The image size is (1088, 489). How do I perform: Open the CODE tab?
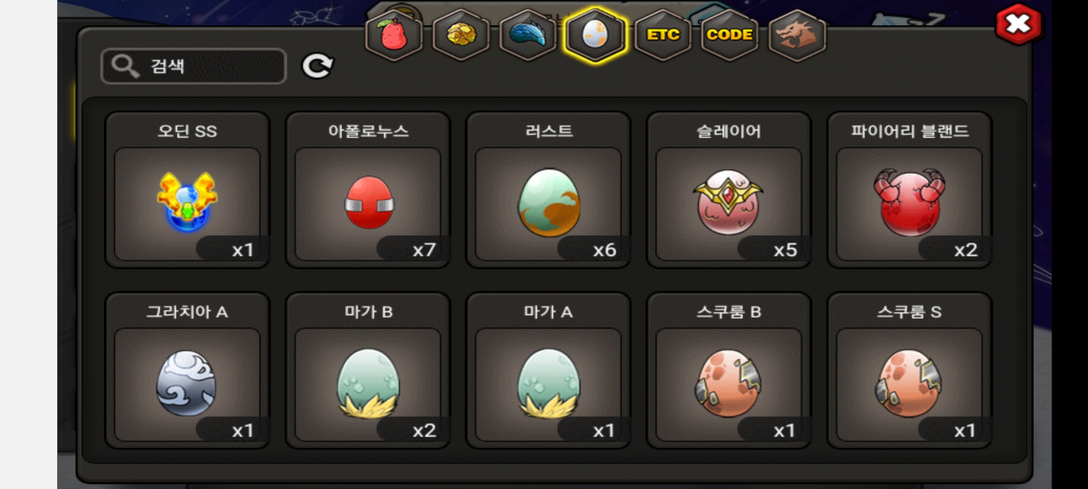730,35
